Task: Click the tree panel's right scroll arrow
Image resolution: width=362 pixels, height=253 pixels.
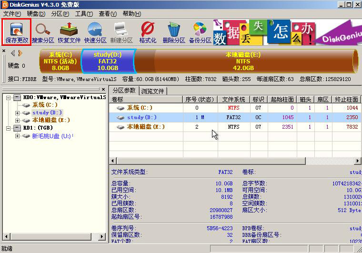Action: (102, 236)
